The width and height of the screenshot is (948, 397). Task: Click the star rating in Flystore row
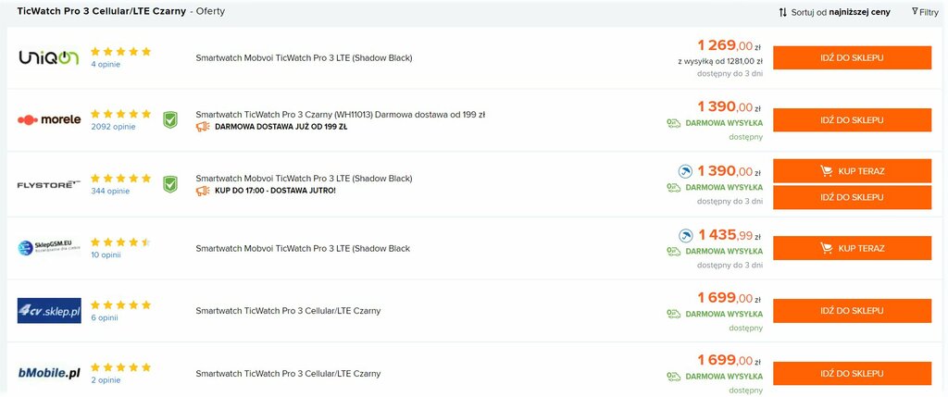[121, 179]
